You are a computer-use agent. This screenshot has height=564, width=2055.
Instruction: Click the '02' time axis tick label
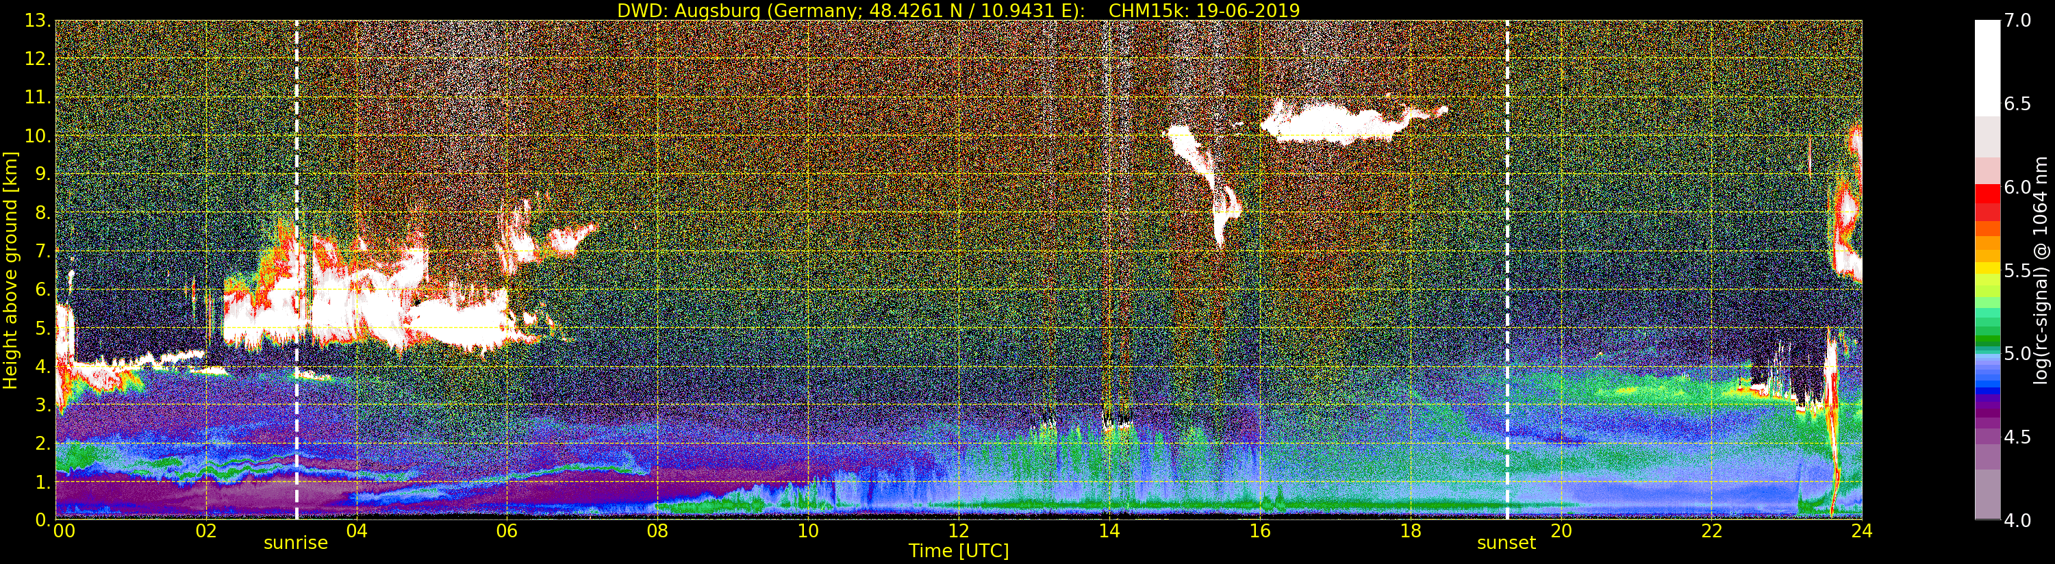point(206,530)
